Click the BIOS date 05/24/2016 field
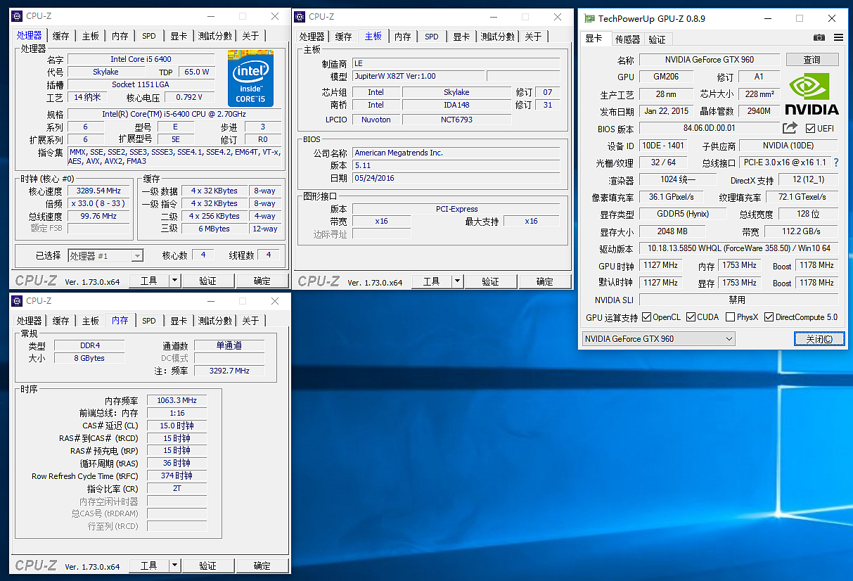This screenshot has height=581, width=853. [456, 178]
